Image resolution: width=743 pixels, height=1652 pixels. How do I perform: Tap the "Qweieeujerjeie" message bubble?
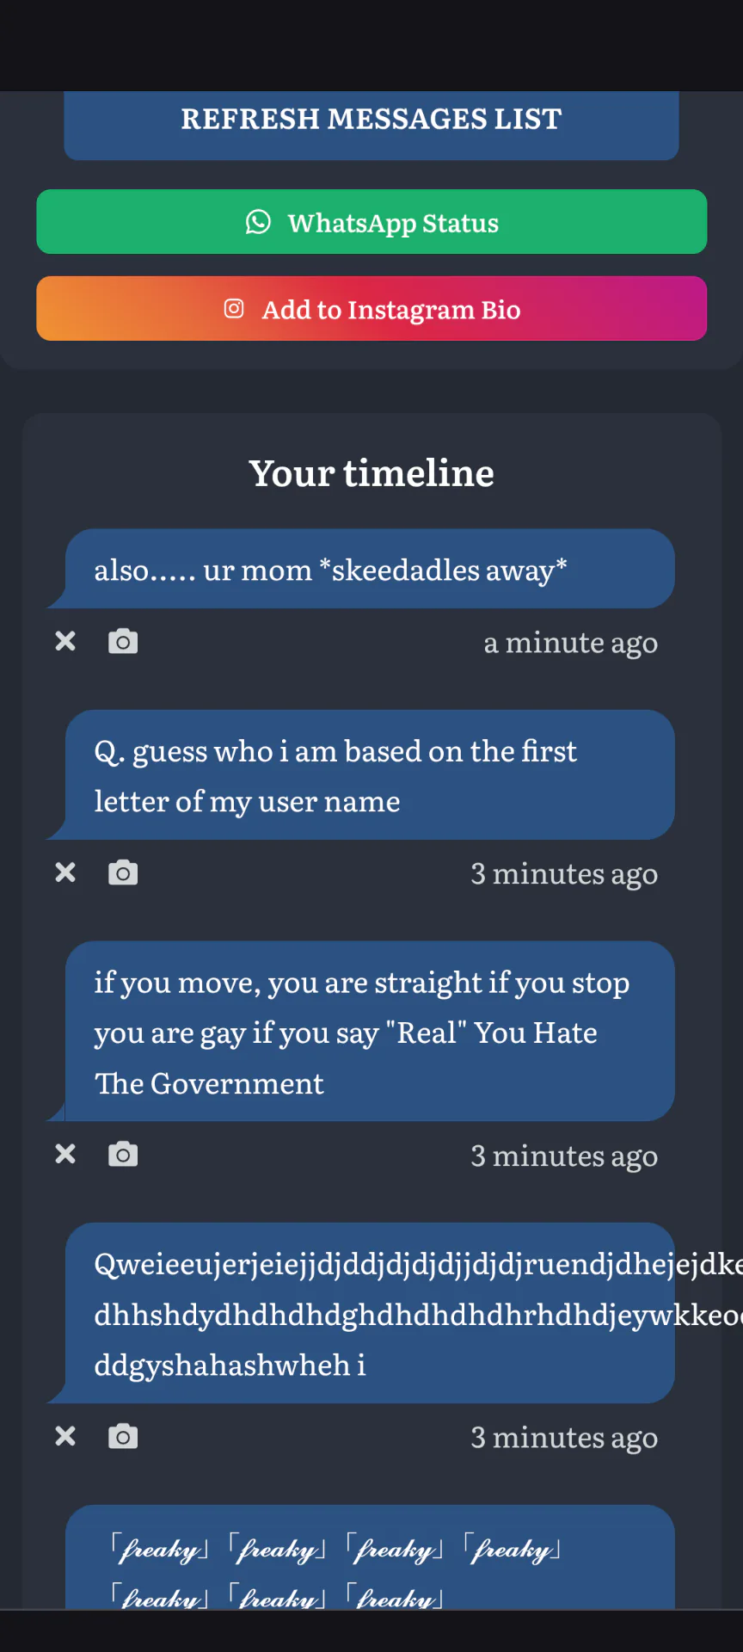(370, 1313)
